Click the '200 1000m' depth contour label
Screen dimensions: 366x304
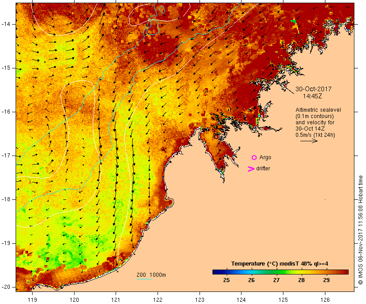[x=151, y=275]
